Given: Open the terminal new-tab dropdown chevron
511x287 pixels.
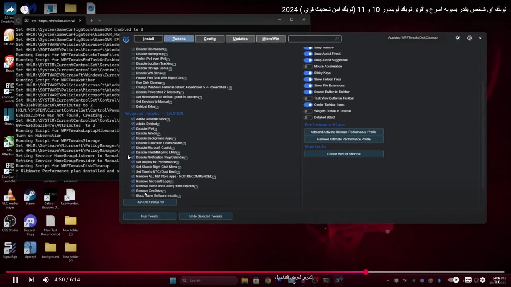Looking at the screenshot, I should click(x=99, y=20).
